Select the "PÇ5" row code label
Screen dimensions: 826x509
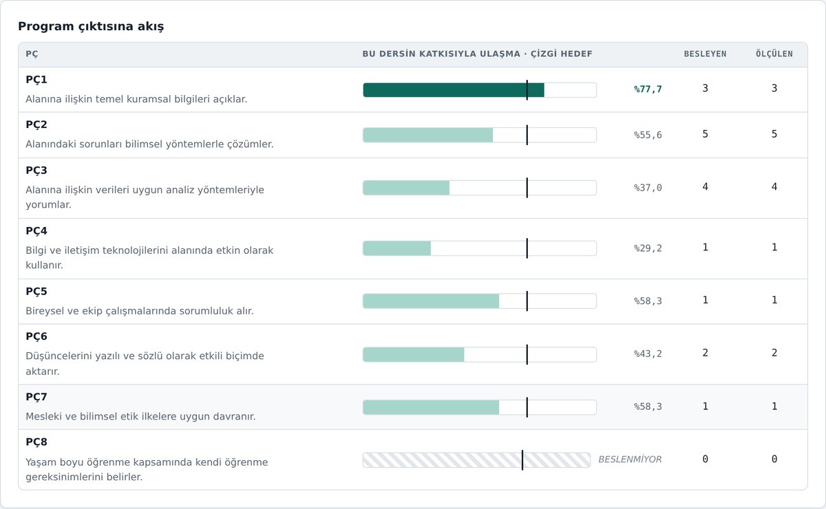point(36,292)
